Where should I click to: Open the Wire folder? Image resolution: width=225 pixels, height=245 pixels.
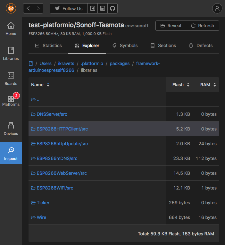point(38,217)
